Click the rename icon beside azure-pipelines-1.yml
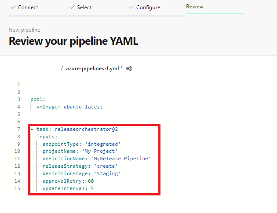This screenshot has height=213, width=277. 129,69
